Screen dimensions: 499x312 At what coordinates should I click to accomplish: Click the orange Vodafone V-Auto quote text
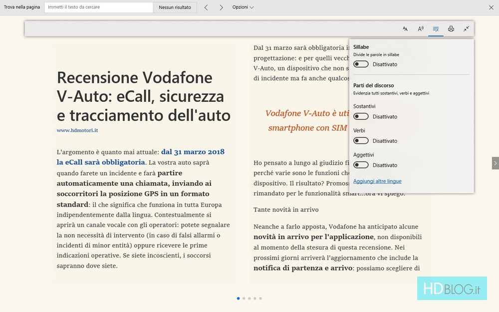point(307,120)
